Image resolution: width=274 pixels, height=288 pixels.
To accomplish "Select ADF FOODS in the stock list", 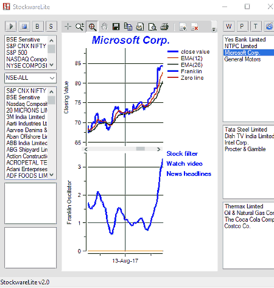I will pyautogui.click(x=27, y=175).
